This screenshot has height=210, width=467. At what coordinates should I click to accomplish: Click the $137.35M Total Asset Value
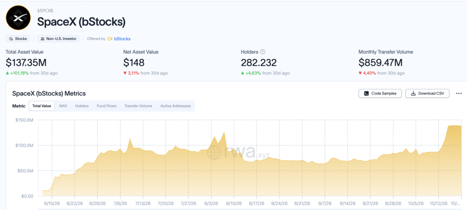click(x=26, y=63)
